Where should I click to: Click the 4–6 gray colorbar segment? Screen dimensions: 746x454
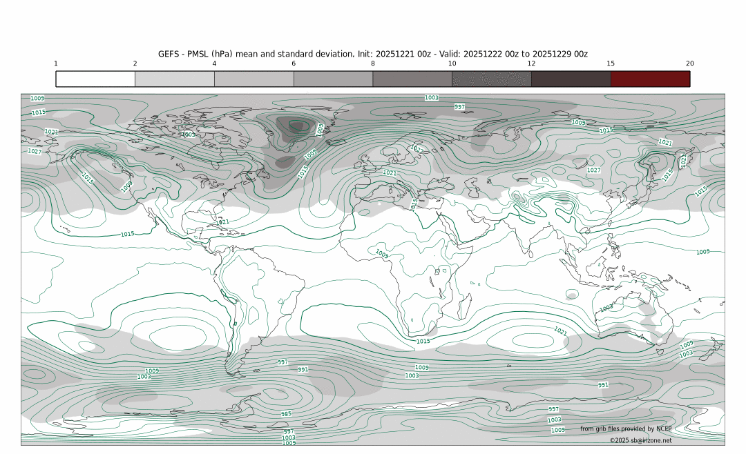pyautogui.click(x=254, y=79)
